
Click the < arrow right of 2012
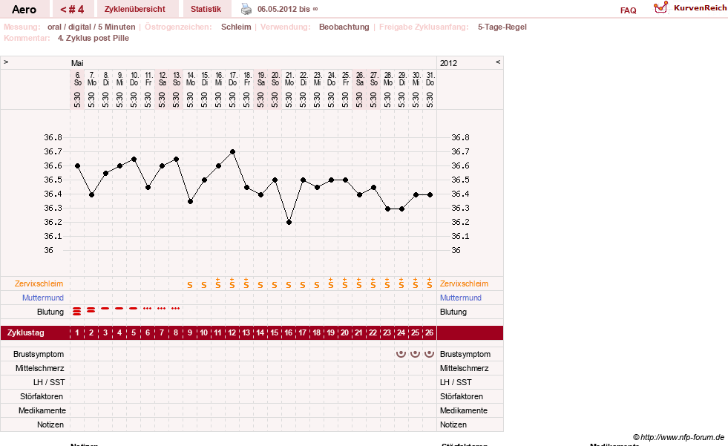pyautogui.click(x=498, y=62)
